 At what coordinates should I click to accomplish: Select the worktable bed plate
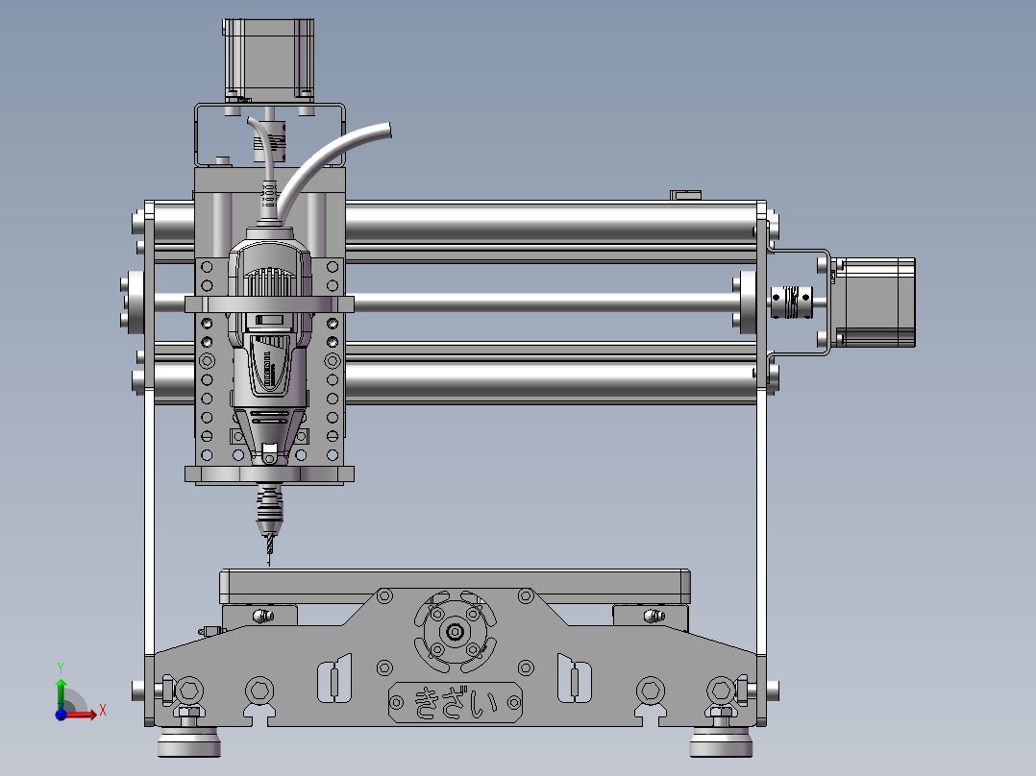456,586
